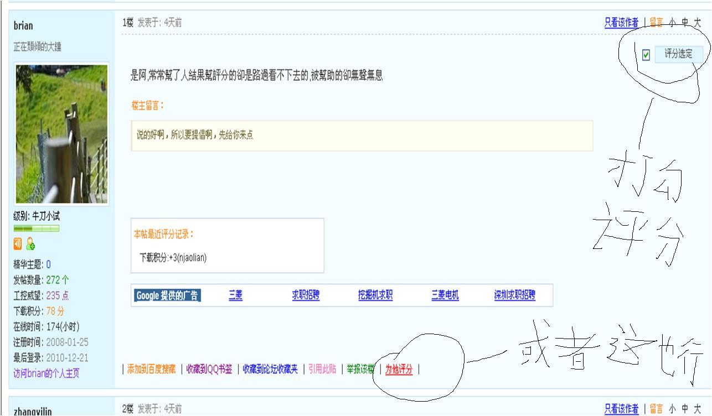Click 添加到百度搜藏 link
712x416 pixels.
[151, 369]
